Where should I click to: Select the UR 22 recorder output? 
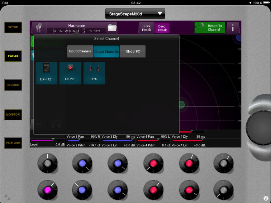point(70,73)
